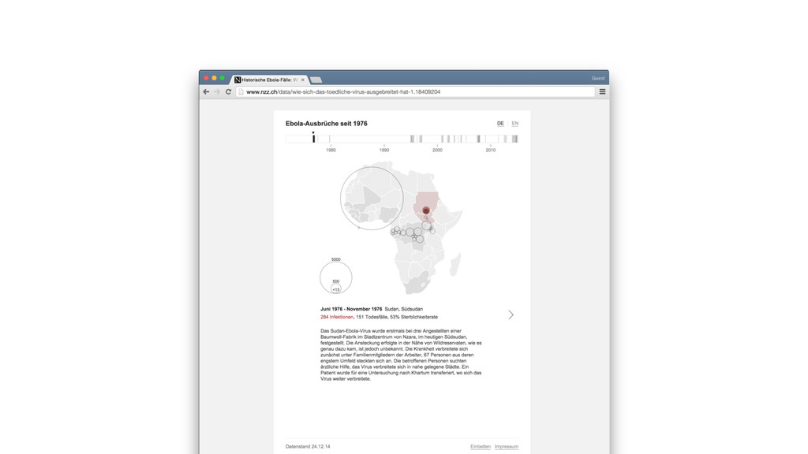Open the Einbetten link
Screen dimensions: 808x454
click(x=481, y=446)
